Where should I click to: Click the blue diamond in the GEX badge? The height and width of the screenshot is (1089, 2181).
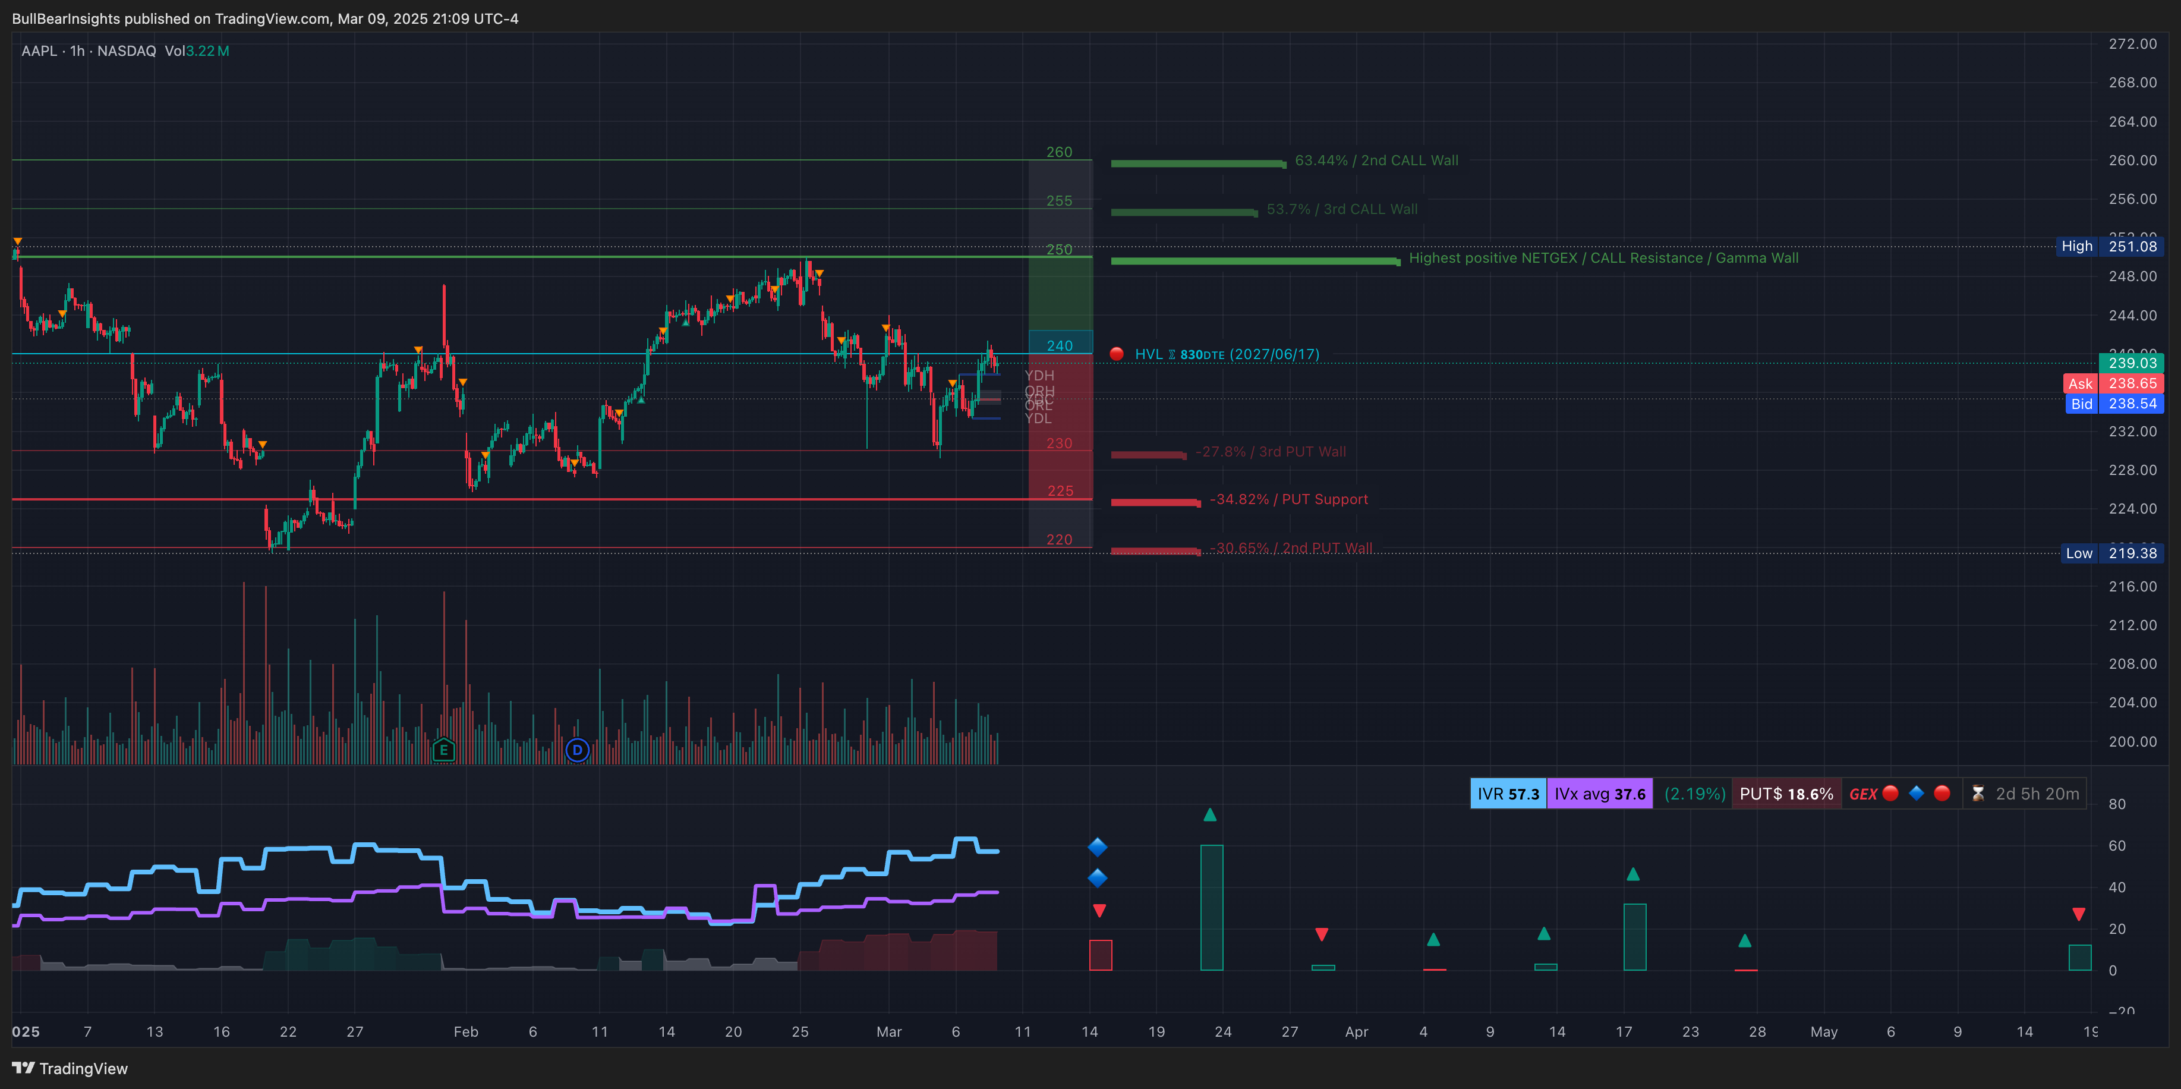coord(1917,794)
